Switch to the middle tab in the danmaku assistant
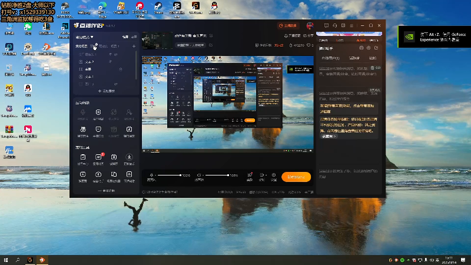The height and width of the screenshot is (265, 471). pos(354,58)
